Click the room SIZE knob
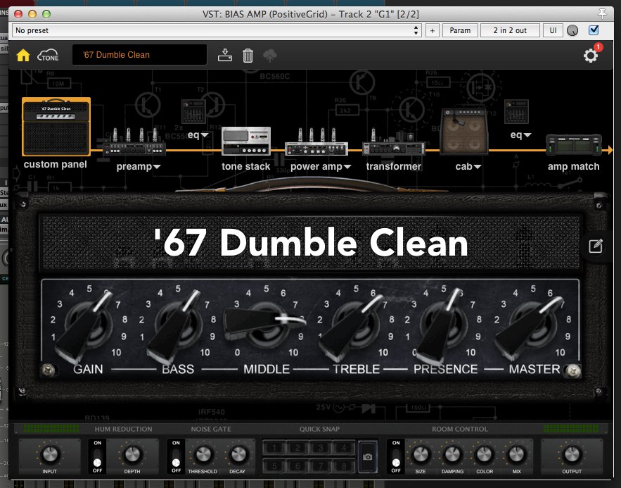 coord(421,454)
